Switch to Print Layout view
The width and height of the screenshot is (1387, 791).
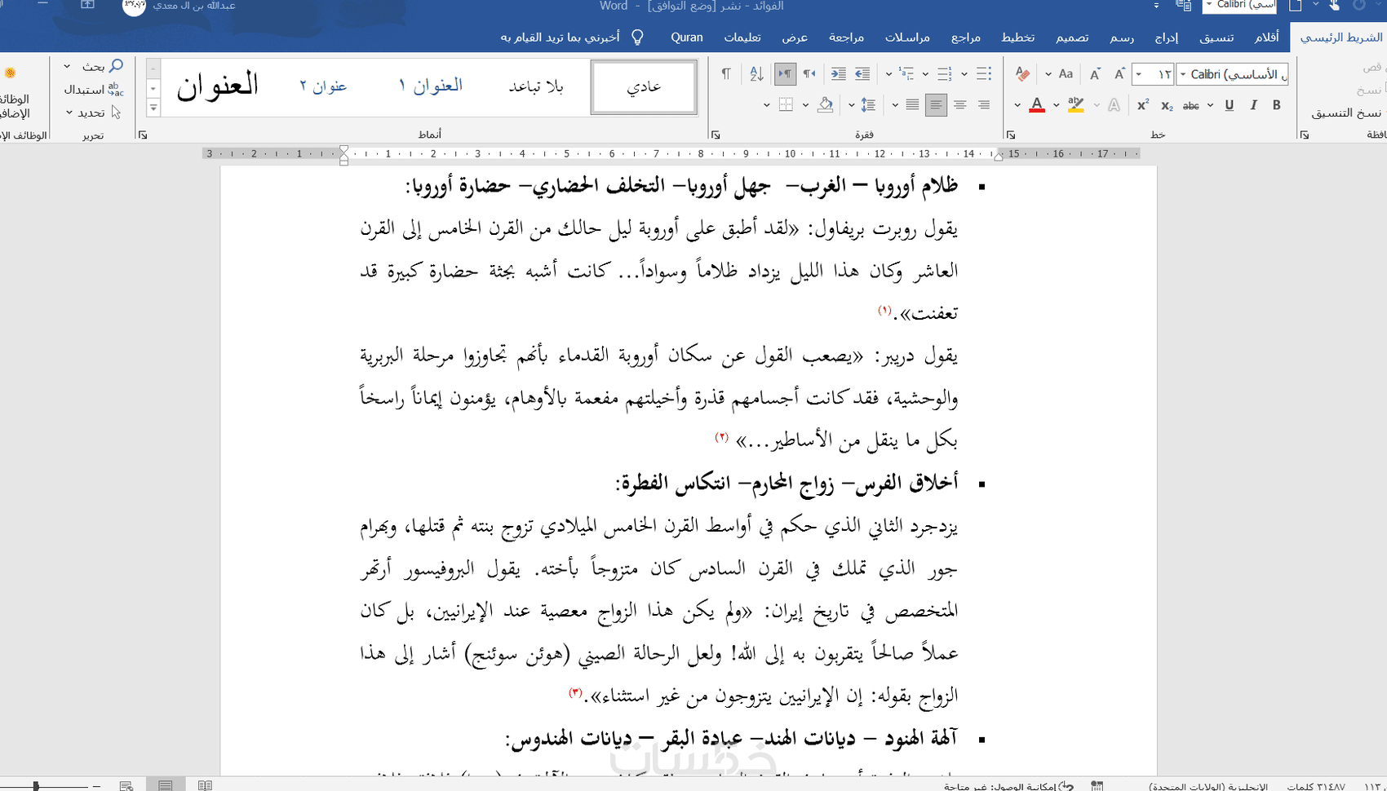[x=166, y=785]
